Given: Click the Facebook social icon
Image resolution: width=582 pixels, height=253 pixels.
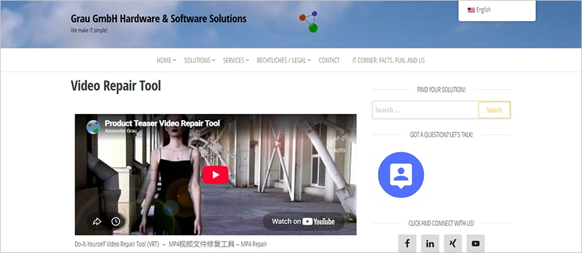Looking at the screenshot, I should (407, 244).
